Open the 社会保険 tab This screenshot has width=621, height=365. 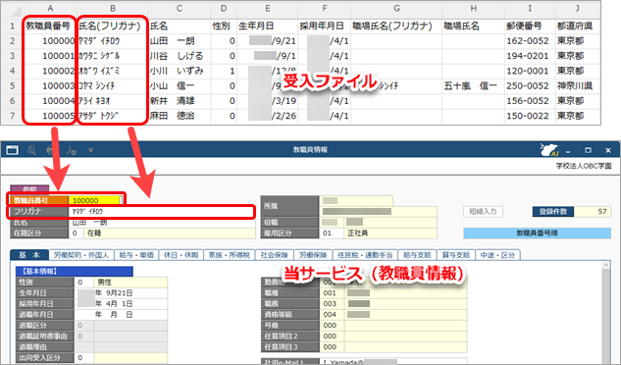[274, 255]
